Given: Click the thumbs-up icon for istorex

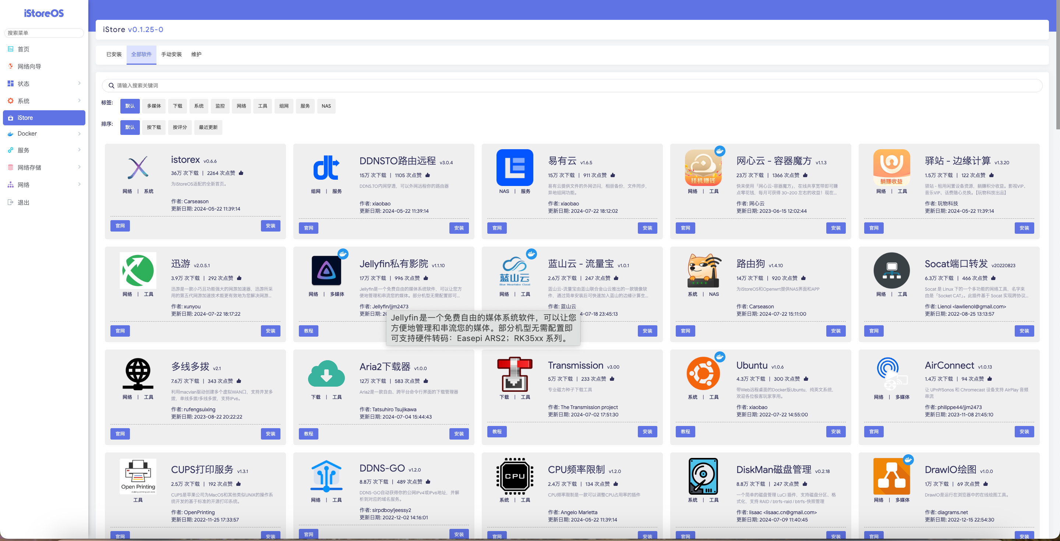Looking at the screenshot, I should 241,173.
